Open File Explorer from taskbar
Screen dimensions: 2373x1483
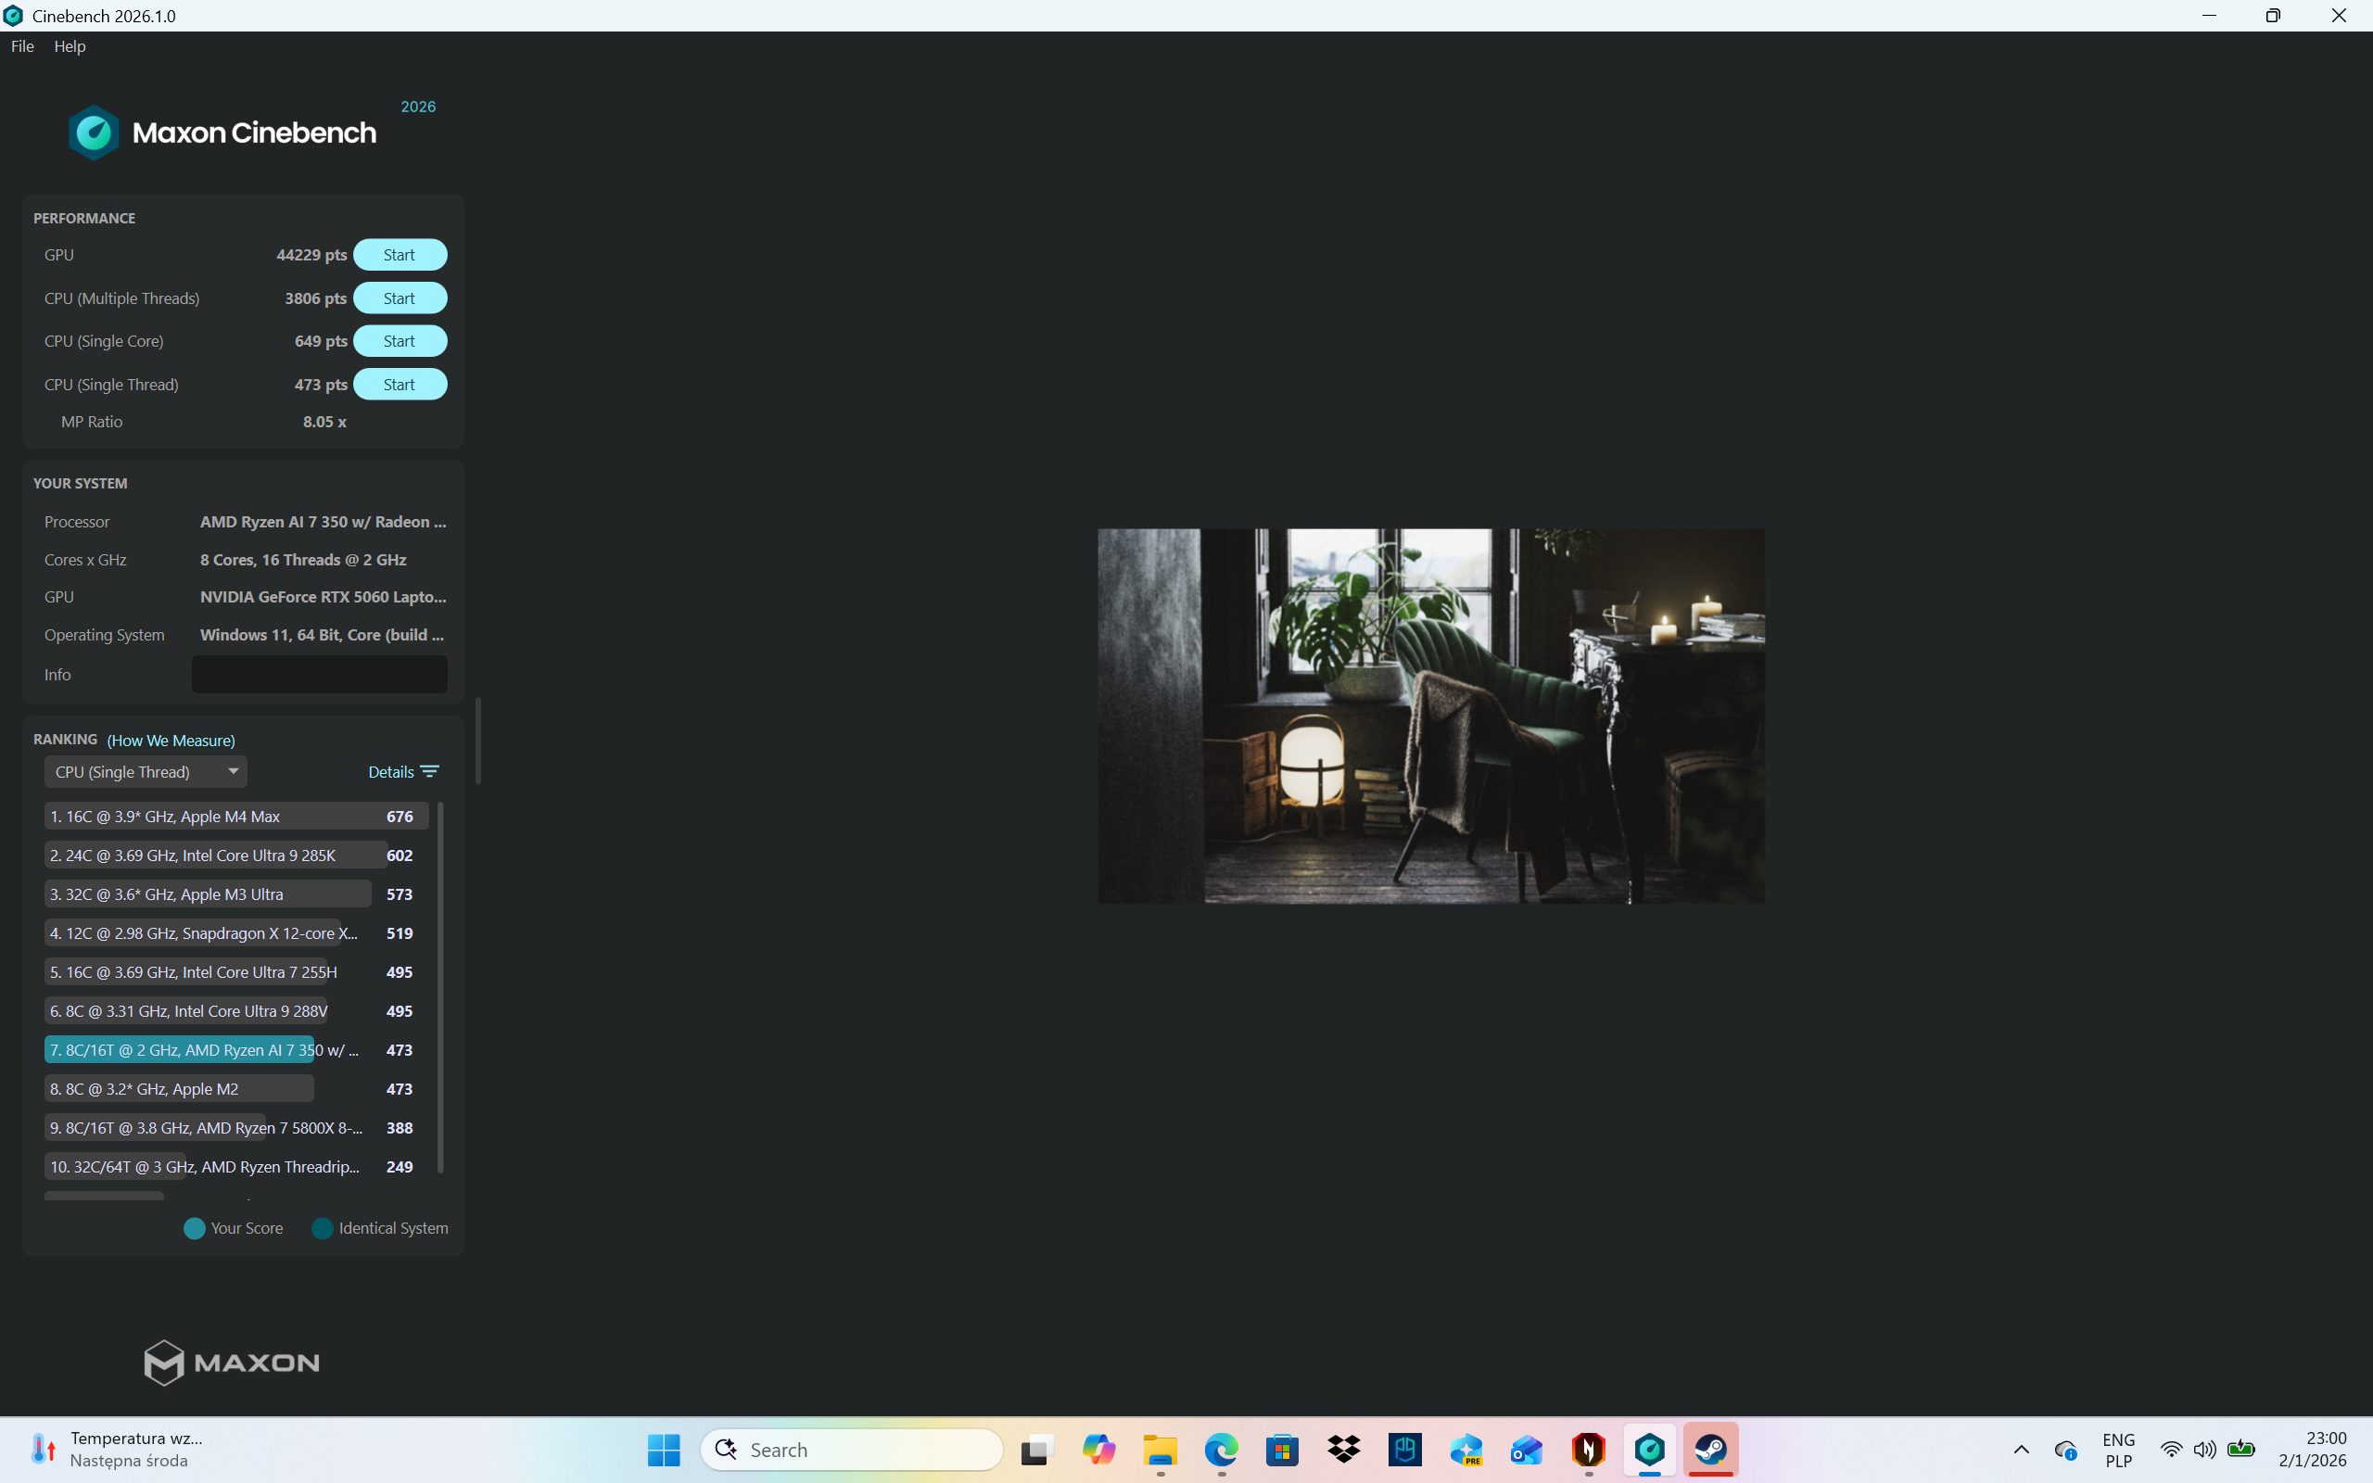point(1160,1450)
